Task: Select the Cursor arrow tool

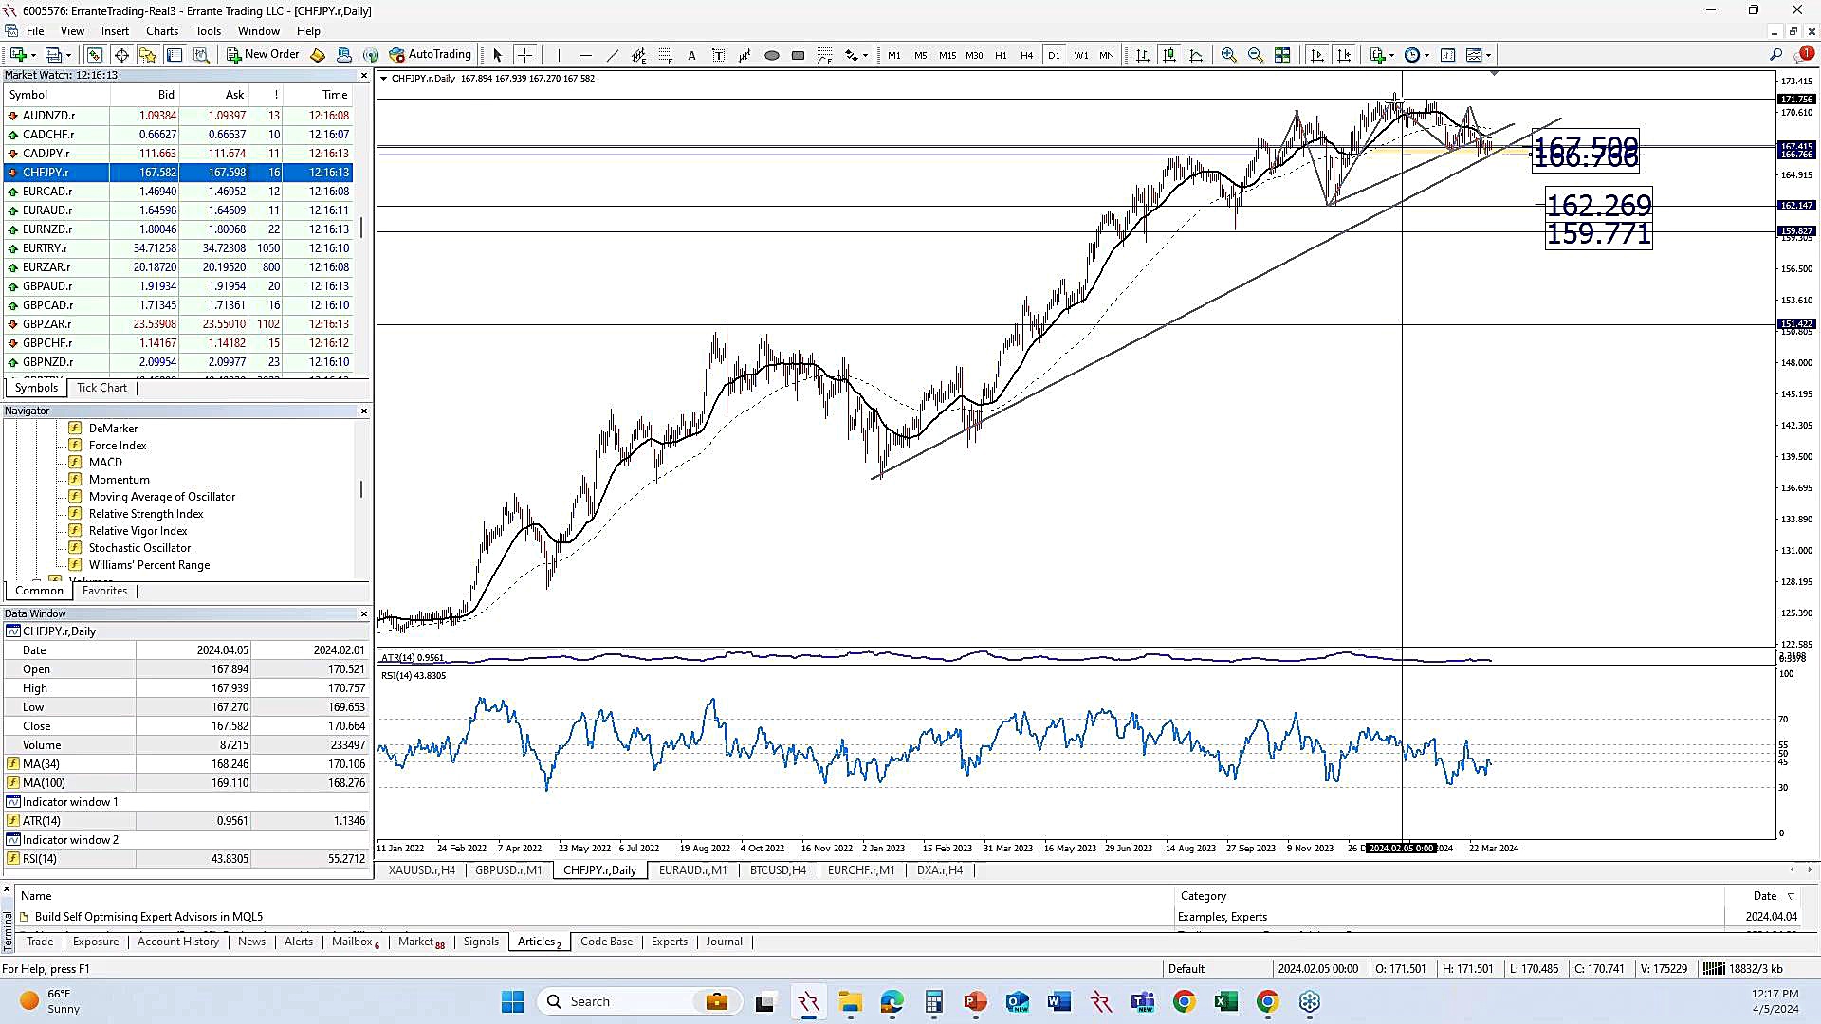Action: (x=497, y=55)
